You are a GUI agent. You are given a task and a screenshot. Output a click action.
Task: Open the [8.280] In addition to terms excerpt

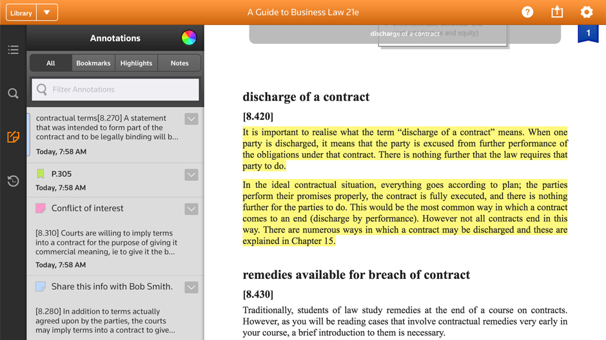(x=105, y=321)
